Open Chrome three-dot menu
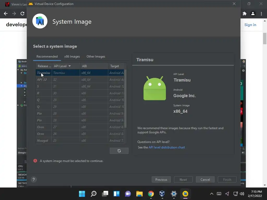Viewport: 267px width, 200px height. 261,14
